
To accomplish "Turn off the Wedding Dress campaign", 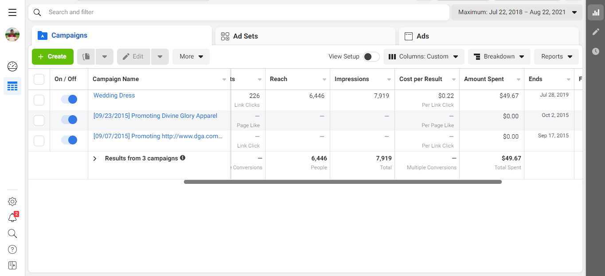I will tap(69, 99).
